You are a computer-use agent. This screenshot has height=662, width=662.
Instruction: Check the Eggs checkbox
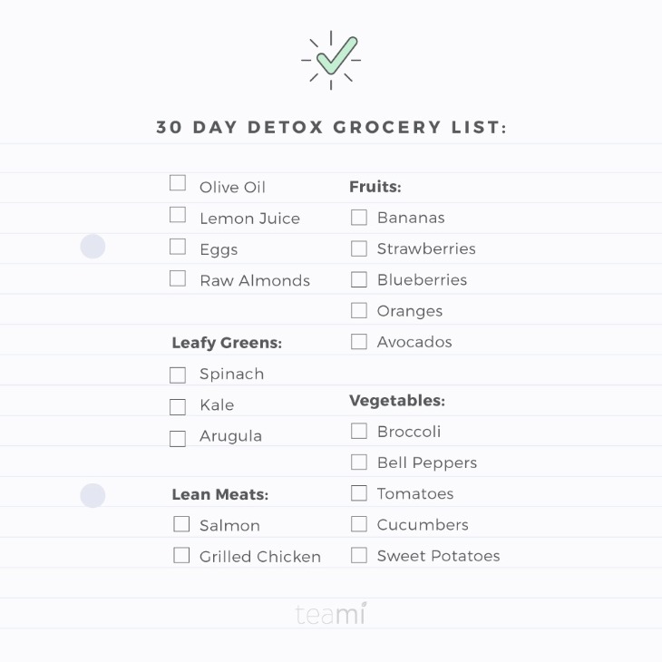[178, 247]
